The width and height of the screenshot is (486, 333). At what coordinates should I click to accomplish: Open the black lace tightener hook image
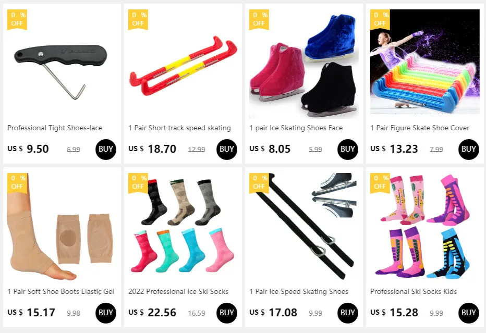(x=62, y=64)
